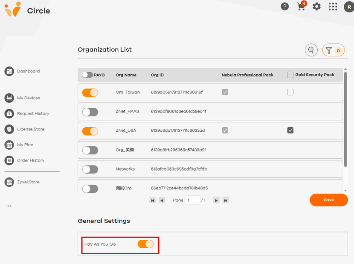354x264 pixels.
Task: Open My Plan in the sidebar
Action: pyautogui.click(x=25, y=145)
